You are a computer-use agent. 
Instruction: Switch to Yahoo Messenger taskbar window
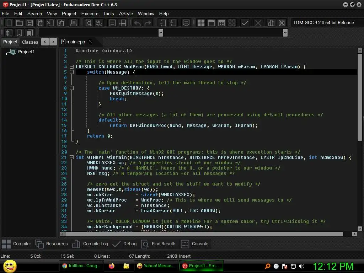(x=156, y=266)
